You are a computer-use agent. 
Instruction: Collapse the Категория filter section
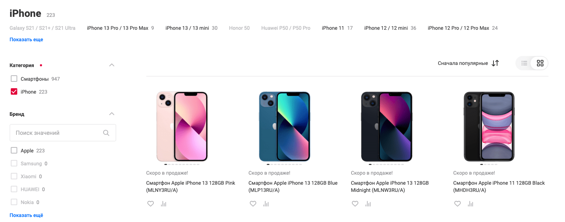point(112,65)
